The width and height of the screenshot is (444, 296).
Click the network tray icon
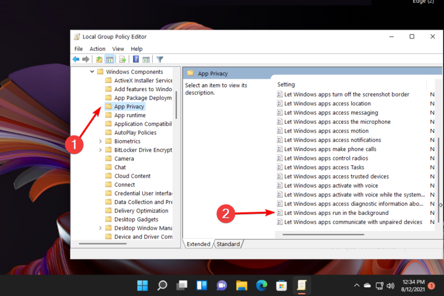pos(379,285)
